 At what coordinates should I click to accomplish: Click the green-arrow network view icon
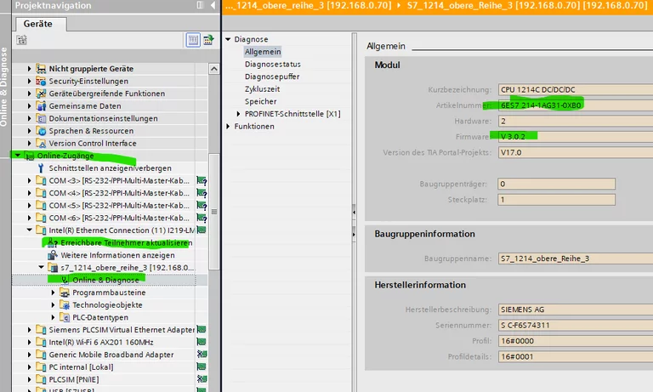208,40
